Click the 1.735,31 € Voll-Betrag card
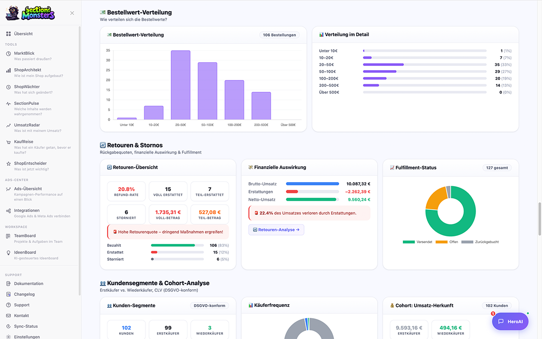This screenshot has height=339, width=542. pyautogui.click(x=168, y=215)
